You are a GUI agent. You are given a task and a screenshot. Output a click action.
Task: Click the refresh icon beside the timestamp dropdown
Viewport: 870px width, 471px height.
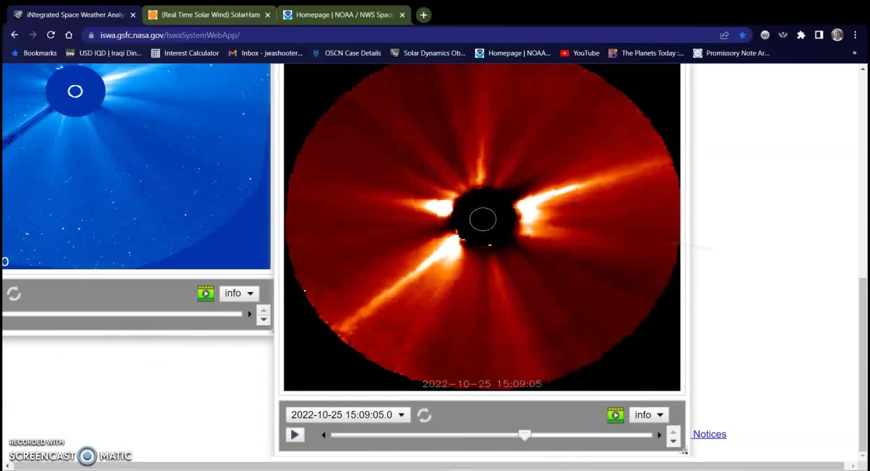tap(424, 415)
